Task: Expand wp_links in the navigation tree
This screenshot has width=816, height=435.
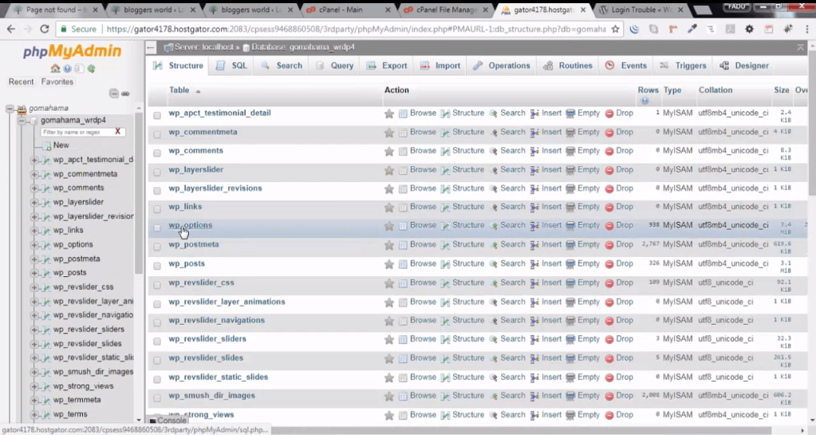Action: [34, 230]
